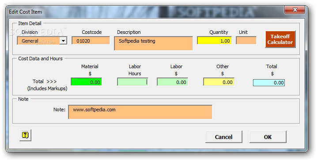Click the Other column heading
The image size is (317, 161).
[x=223, y=66]
